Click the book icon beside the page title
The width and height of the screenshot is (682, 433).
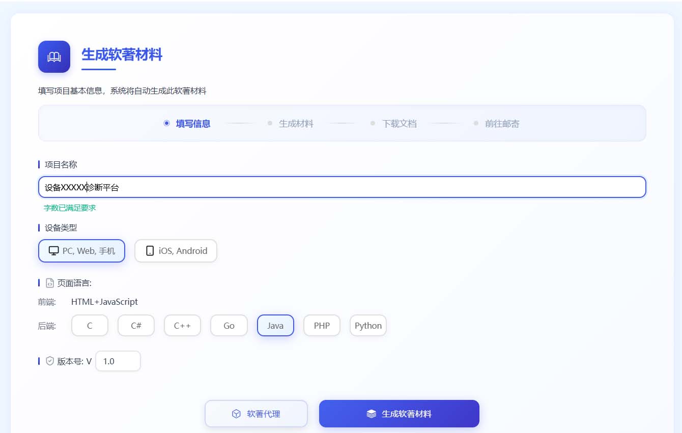54,56
